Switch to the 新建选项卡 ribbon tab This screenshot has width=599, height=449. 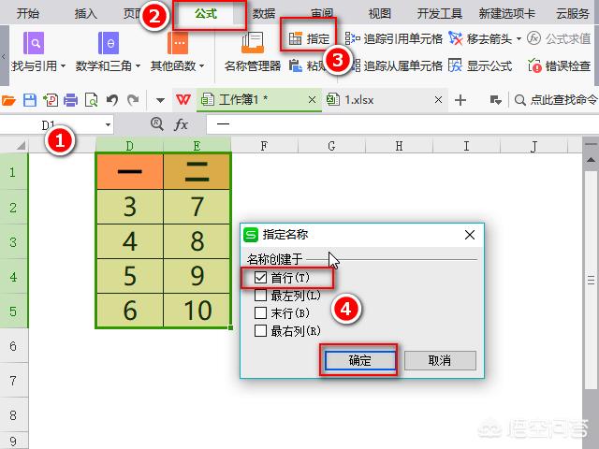coord(507,13)
